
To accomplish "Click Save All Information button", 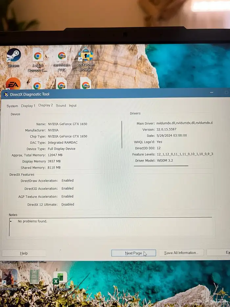I will [x=181, y=253].
